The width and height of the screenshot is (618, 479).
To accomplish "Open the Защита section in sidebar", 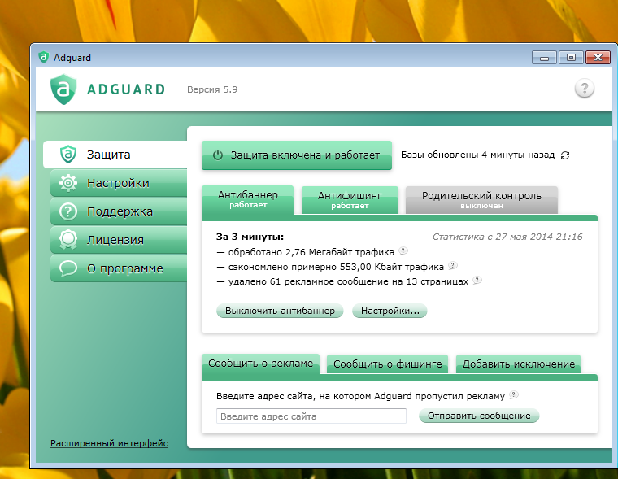I will [x=115, y=155].
